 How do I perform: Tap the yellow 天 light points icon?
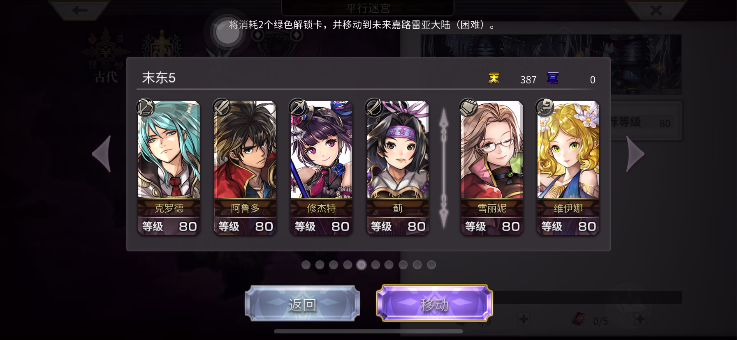[494, 78]
